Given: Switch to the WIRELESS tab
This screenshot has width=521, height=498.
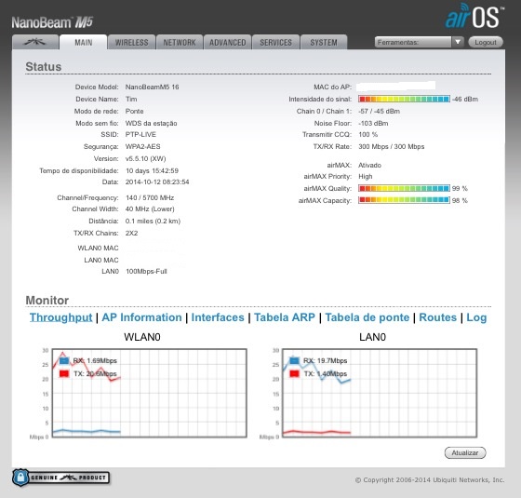Looking at the screenshot, I should coord(131,42).
